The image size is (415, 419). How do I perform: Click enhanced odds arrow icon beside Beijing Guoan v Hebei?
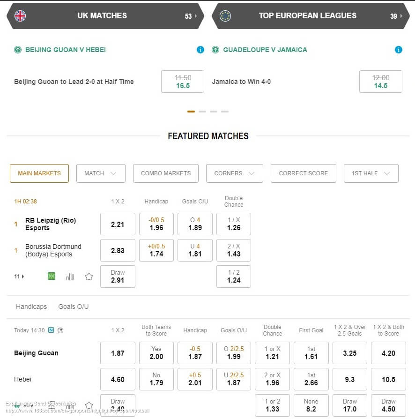pyautogui.click(x=18, y=50)
